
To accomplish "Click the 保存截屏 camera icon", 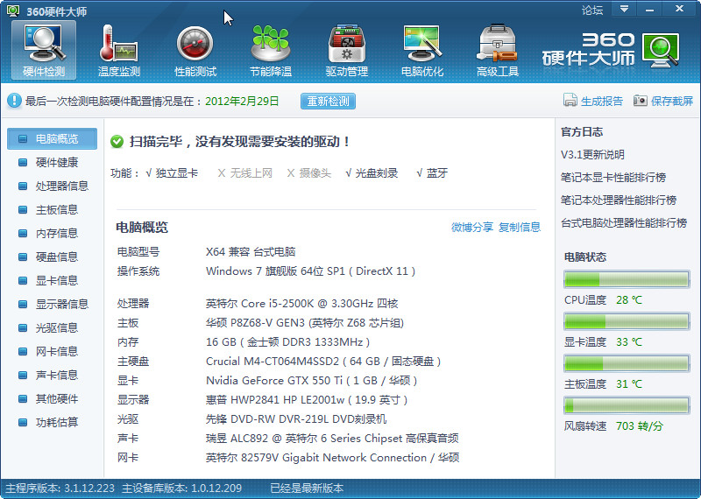I will (641, 101).
